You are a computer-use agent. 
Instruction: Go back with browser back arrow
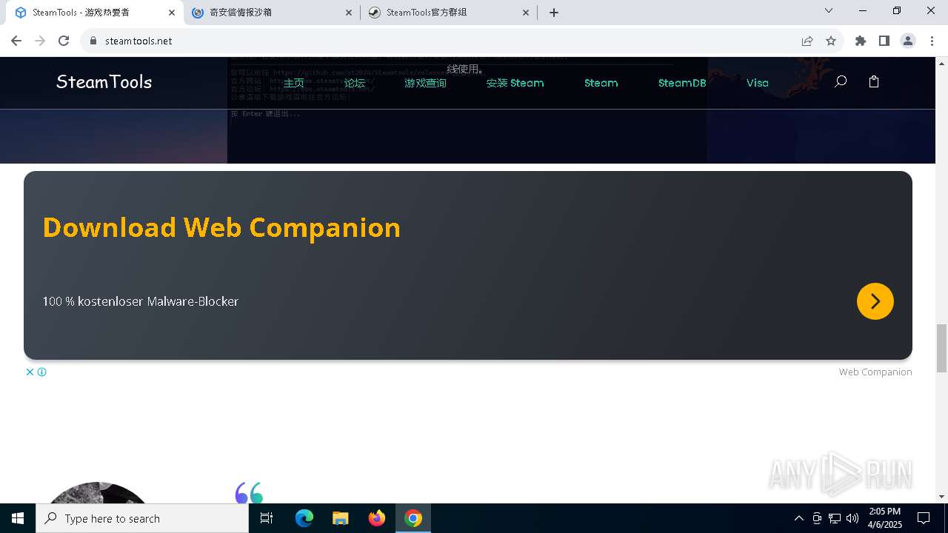(x=16, y=41)
